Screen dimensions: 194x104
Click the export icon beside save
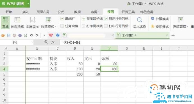[x=14, y=36]
